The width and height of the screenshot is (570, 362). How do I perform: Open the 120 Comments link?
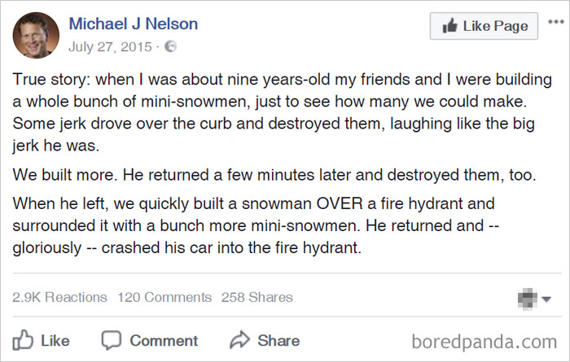[x=164, y=297]
